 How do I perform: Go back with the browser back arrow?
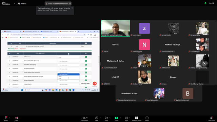(2, 35)
